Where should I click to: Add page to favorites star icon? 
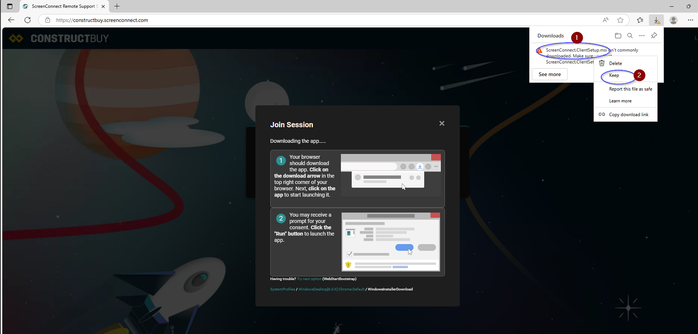pyautogui.click(x=620, y=20)
